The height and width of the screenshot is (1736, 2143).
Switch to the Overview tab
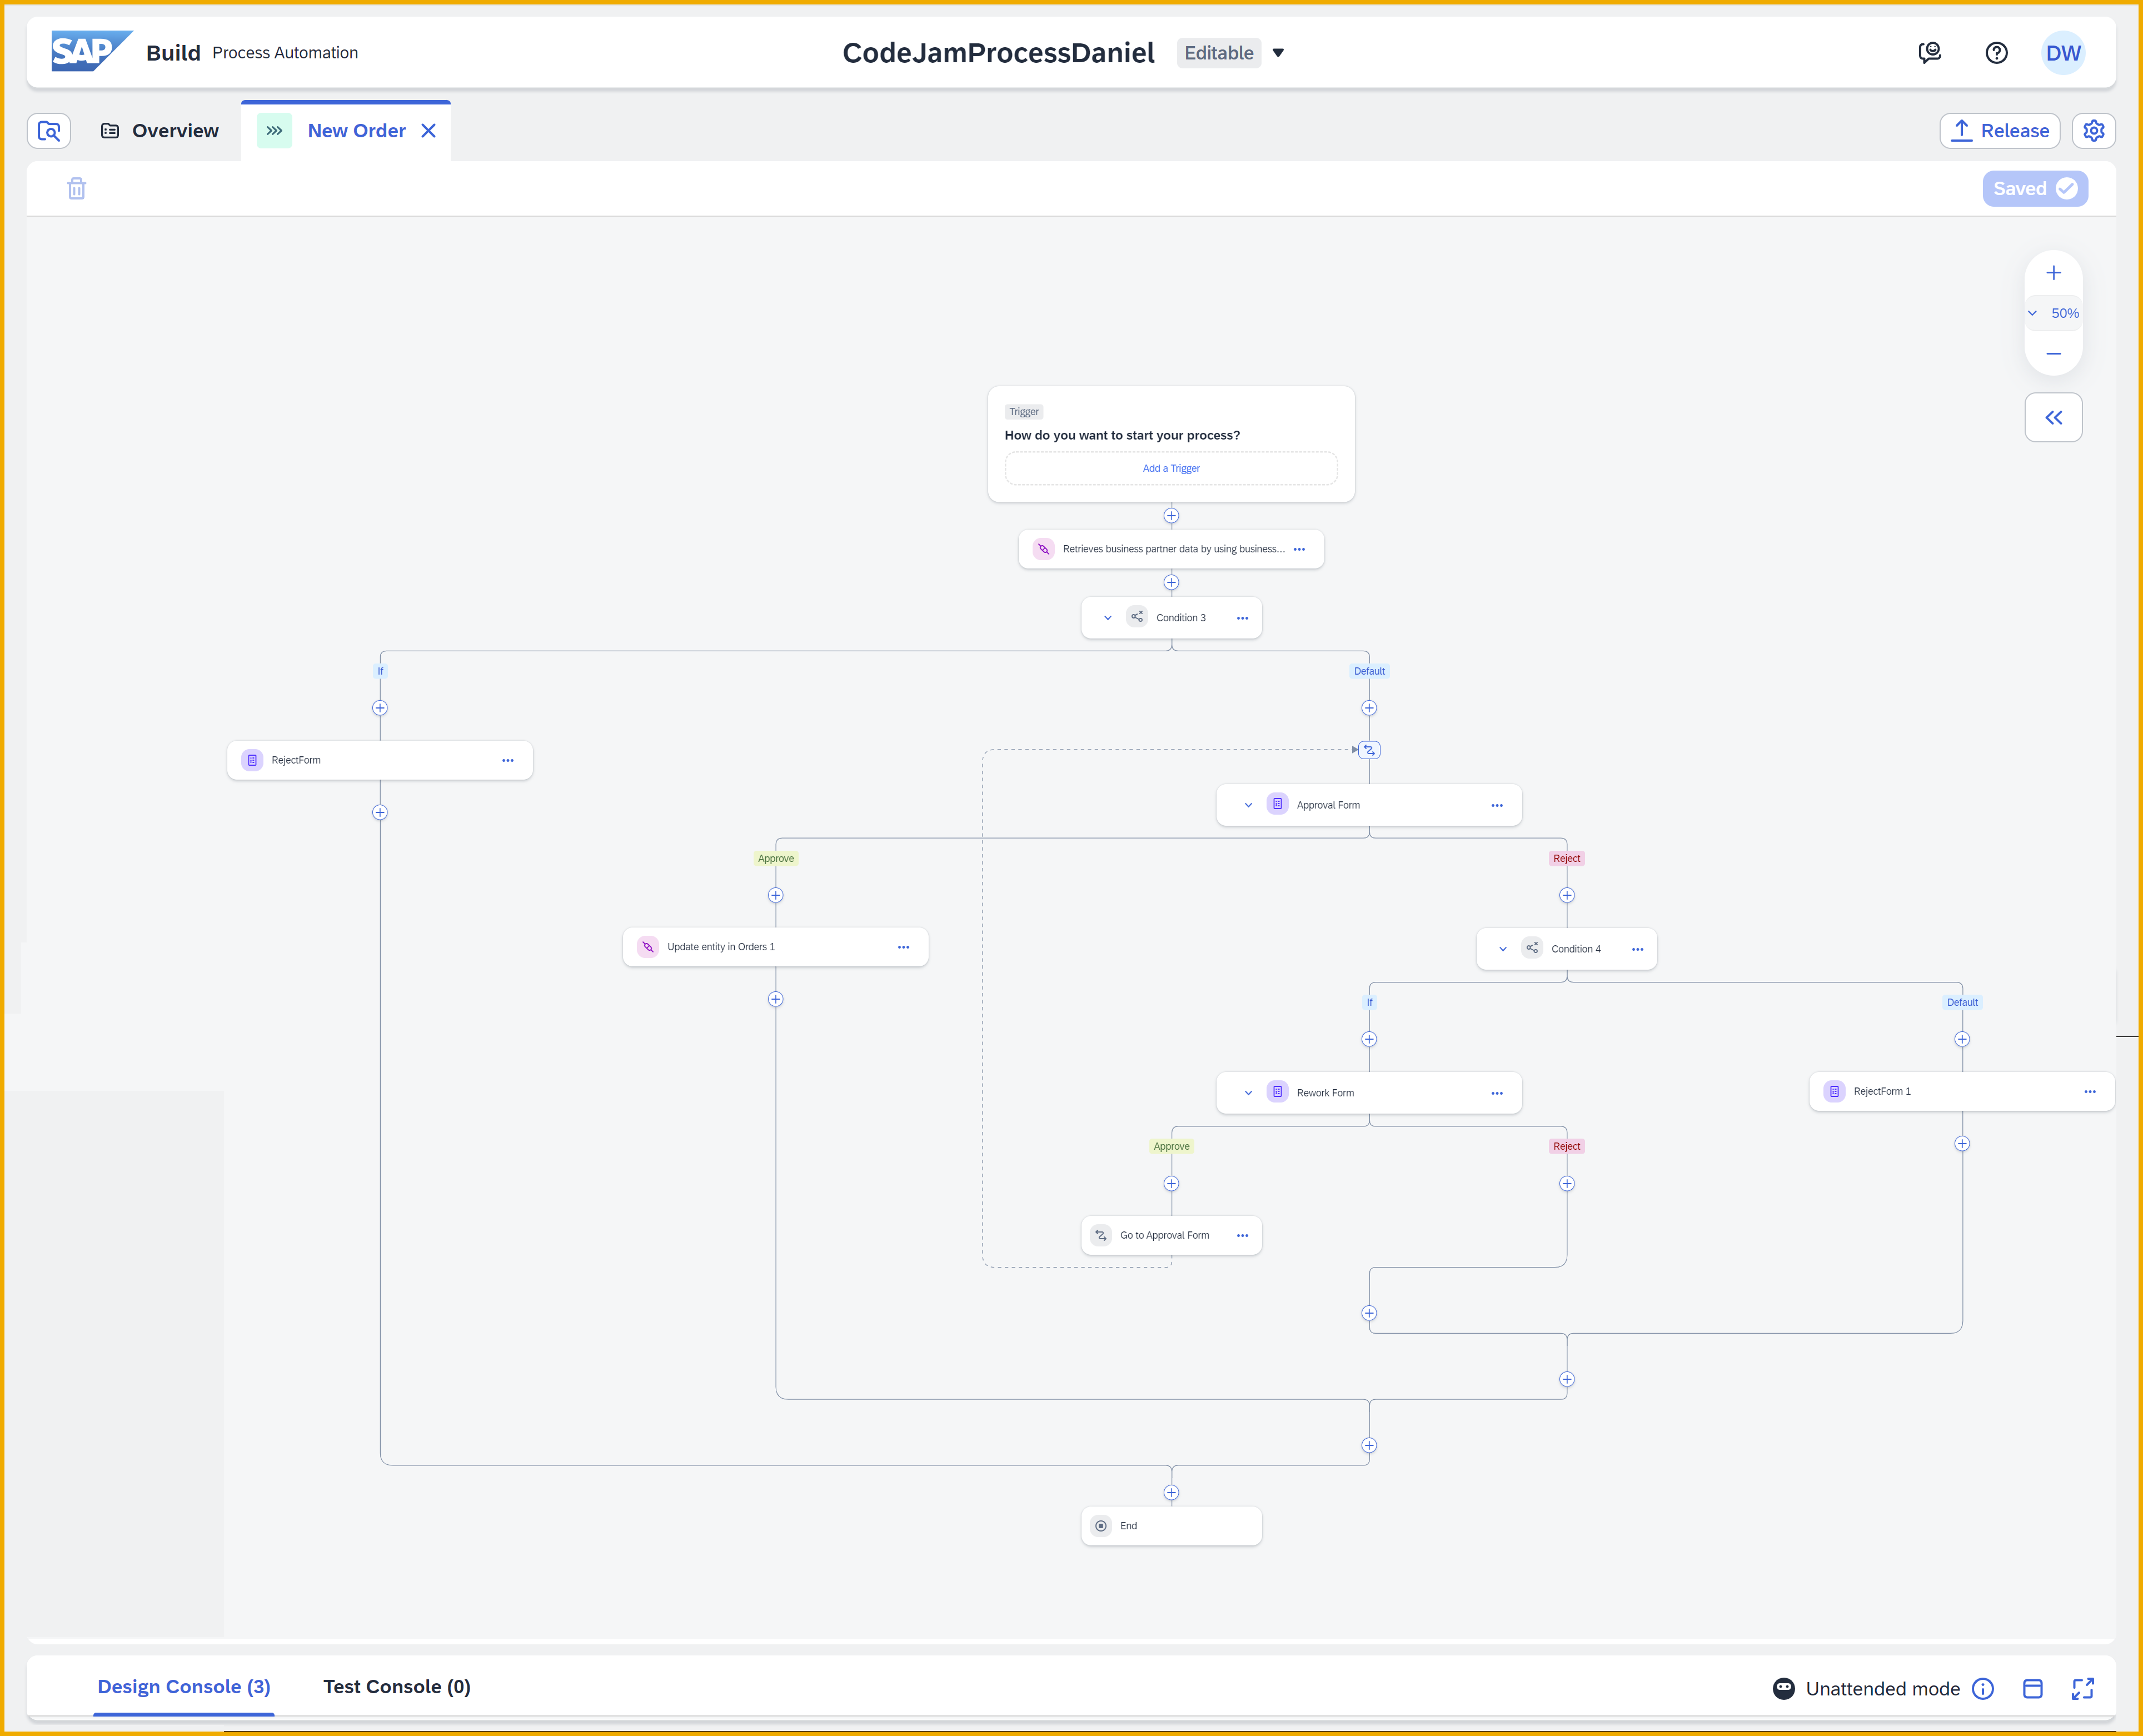click(x=160, y=131)
